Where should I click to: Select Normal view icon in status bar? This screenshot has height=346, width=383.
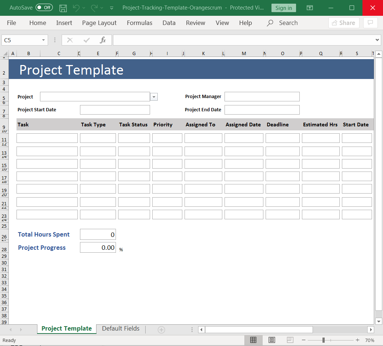(253, 340)
